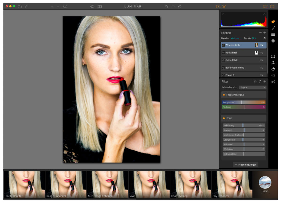Select the Clone Stamp tool
Screen dimensions: 281x203
pos(273,63)
